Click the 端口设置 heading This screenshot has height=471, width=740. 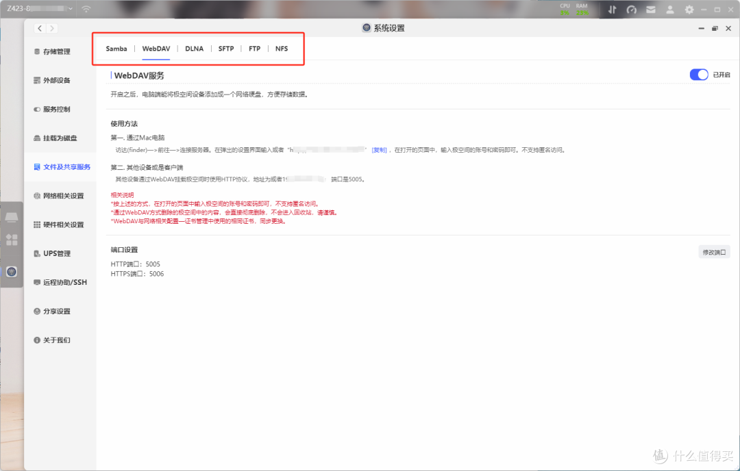pyautogui.click(x=124, y=250)
